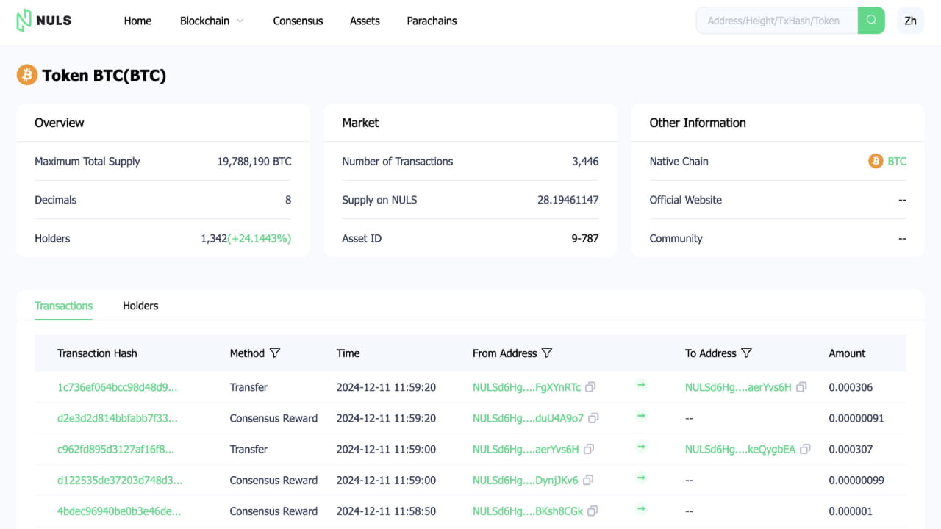Filter by From Address column
Viewport: 941px width, 529px height.
coord(546,353)
